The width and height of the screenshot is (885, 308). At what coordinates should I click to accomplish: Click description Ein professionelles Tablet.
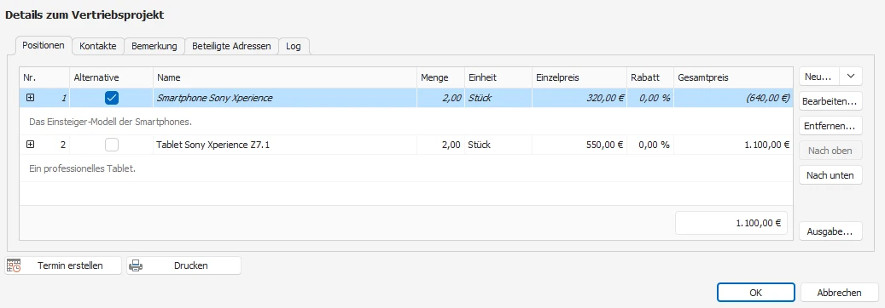tap(82, 168)
